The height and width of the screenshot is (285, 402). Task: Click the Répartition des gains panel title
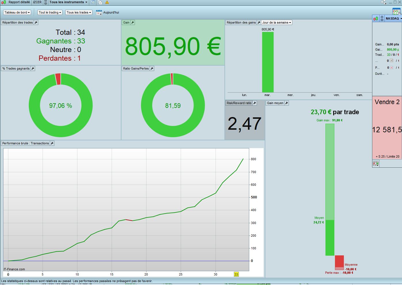pyautogui.click(x=241, y=22)
